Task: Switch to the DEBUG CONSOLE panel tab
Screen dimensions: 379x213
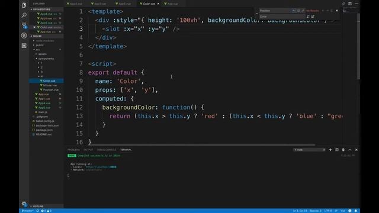Action: coord(107,150)
